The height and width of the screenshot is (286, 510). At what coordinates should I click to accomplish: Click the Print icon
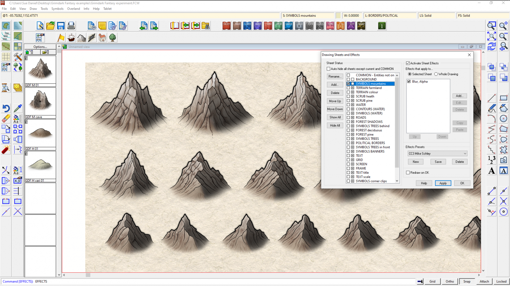[71, 26]
